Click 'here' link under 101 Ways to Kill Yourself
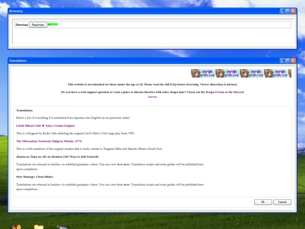Viewport: 305px width, 229px height. pyautogui.click(x=127, y=165)
